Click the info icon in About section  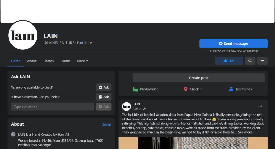click(x=13, y=134)
